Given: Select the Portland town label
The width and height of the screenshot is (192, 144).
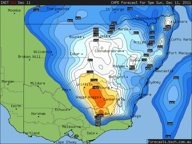Looking at the screenshot, I should click(x=31, y=133).
